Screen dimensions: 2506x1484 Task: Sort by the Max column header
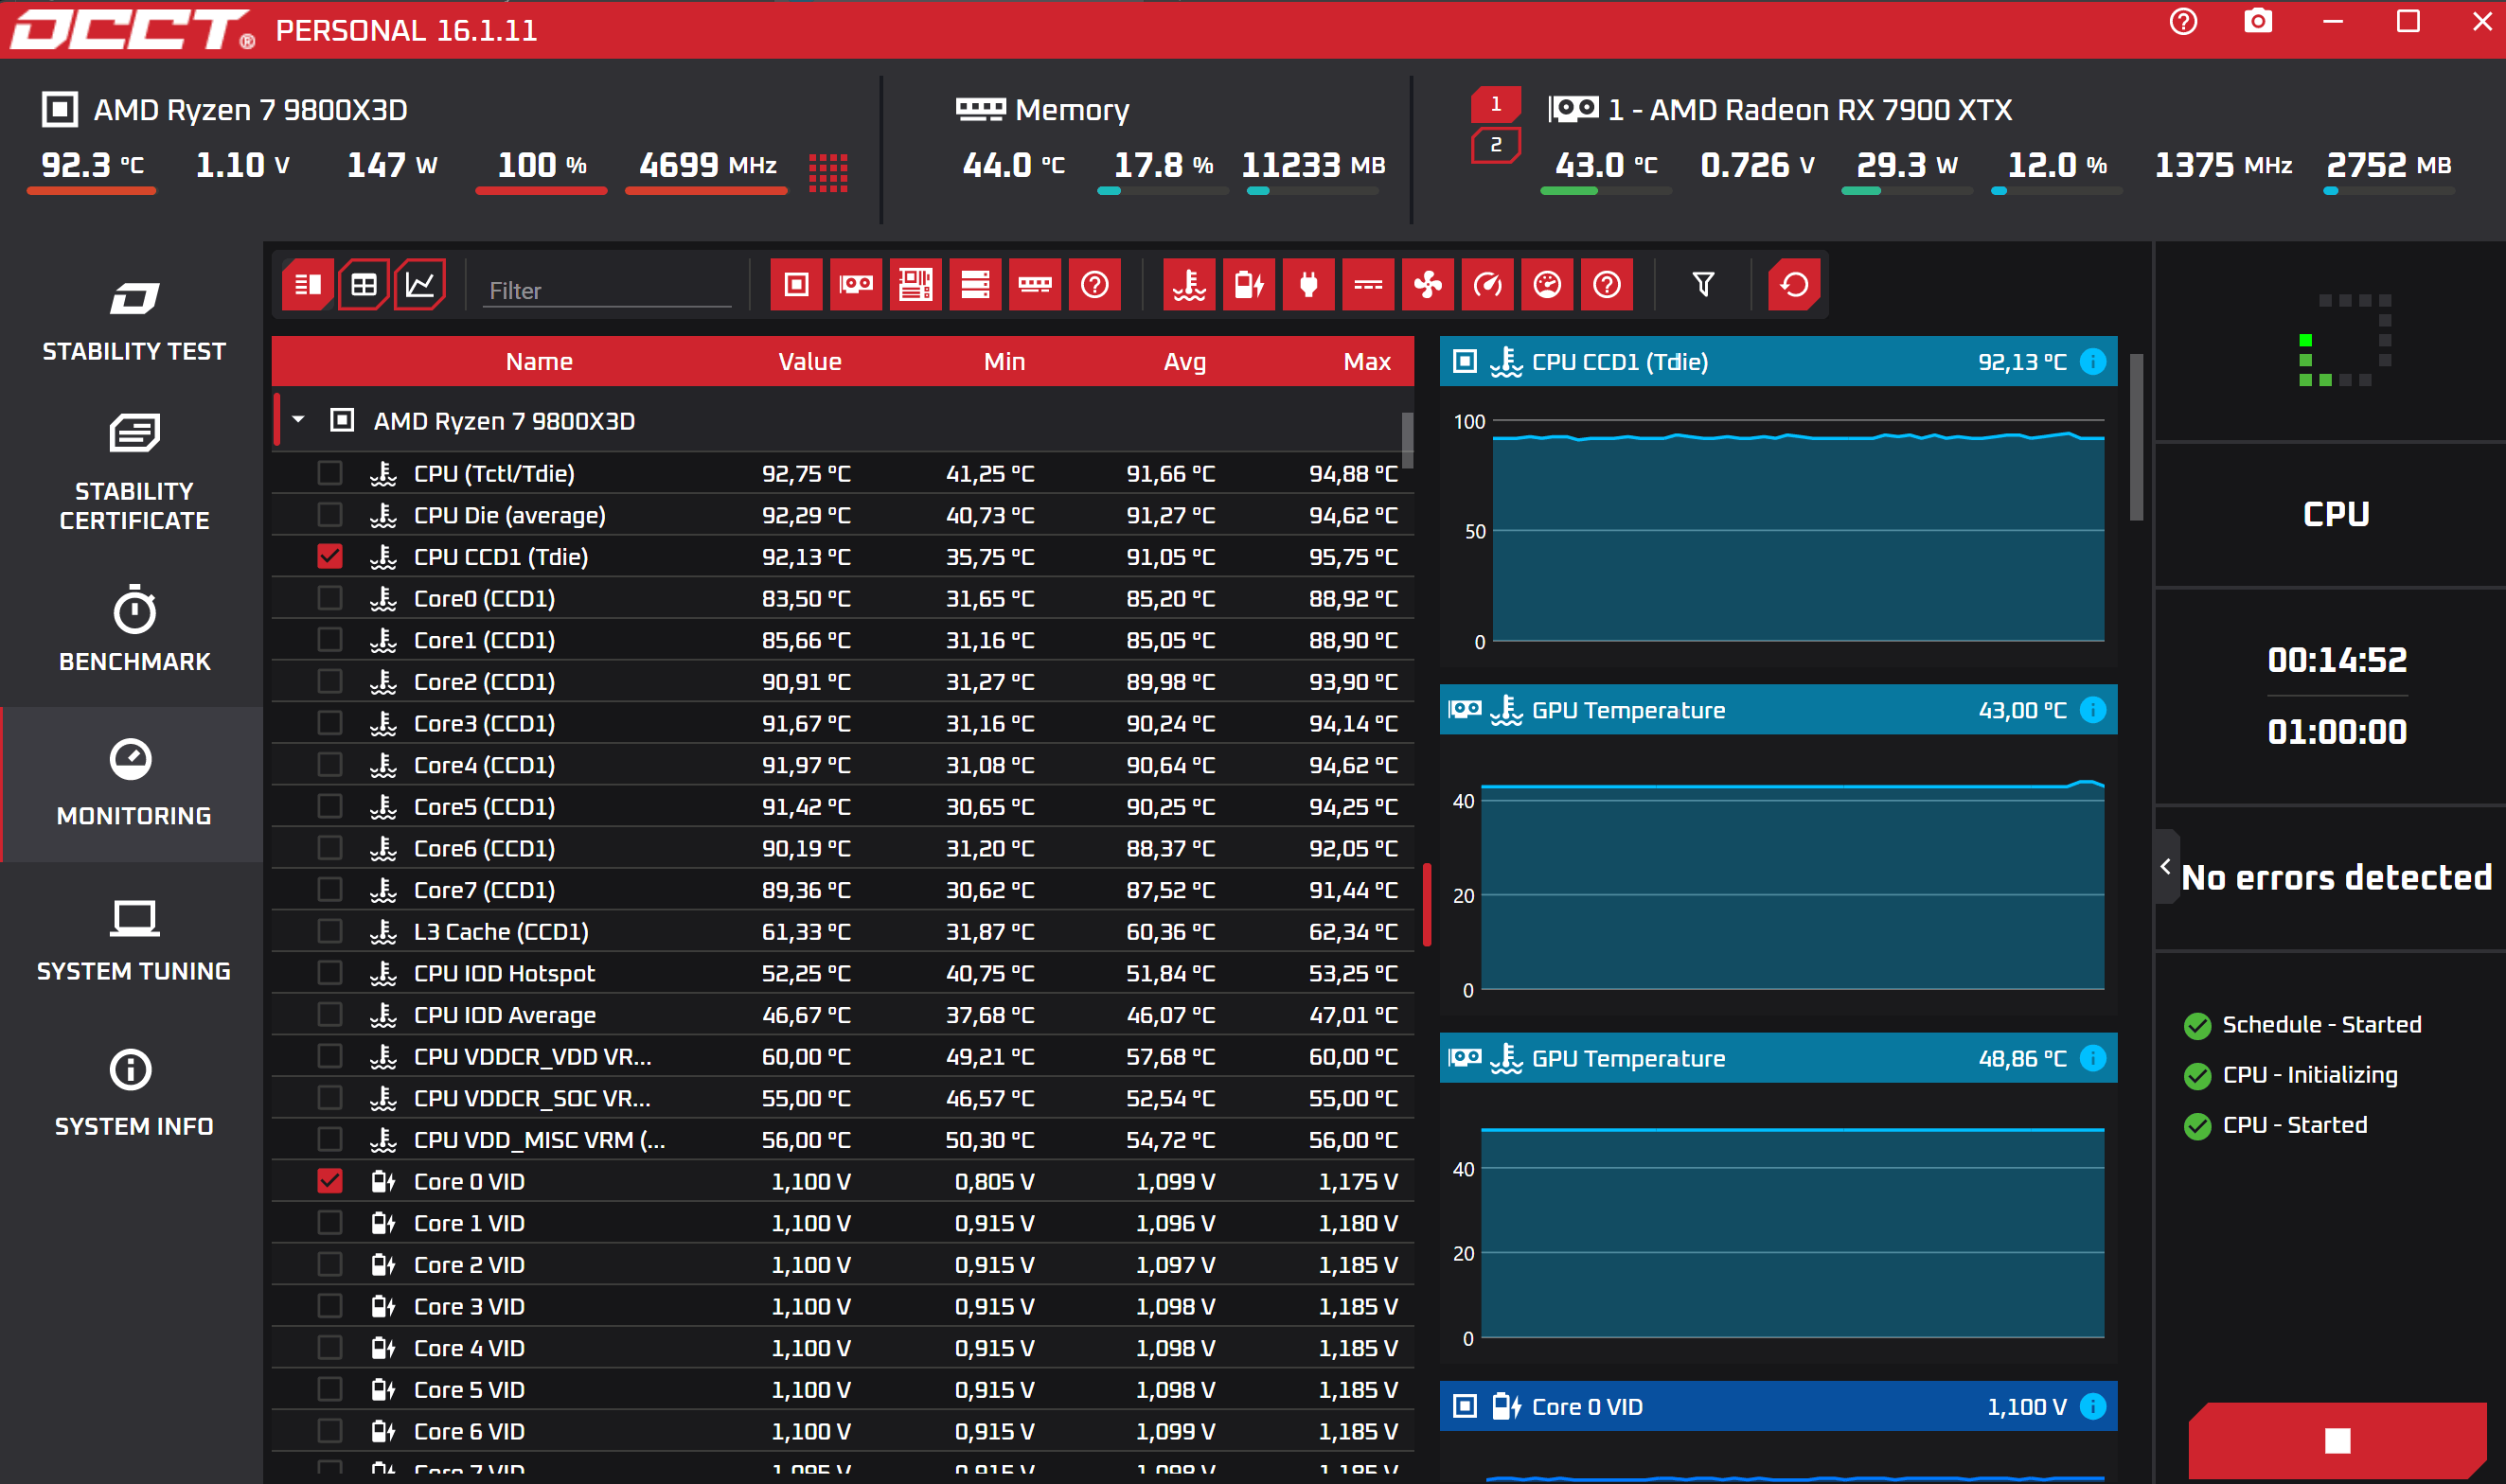point(1367,362)
